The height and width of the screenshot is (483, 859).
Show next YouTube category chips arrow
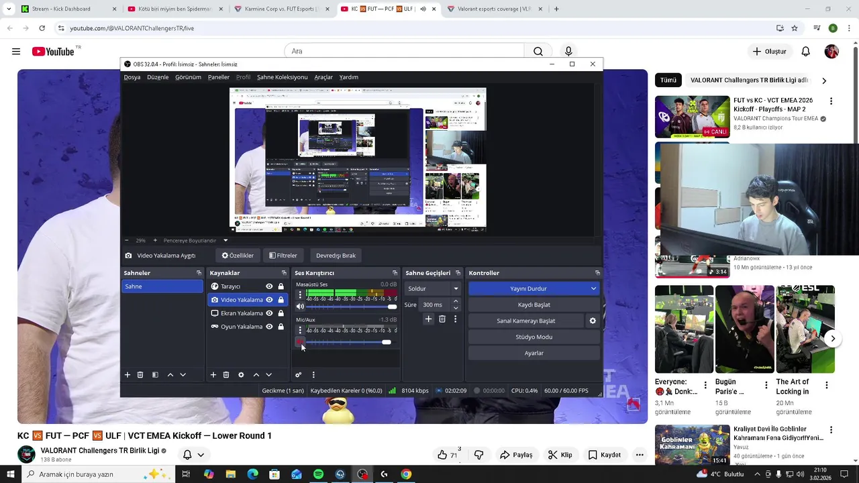coord(824,80)
